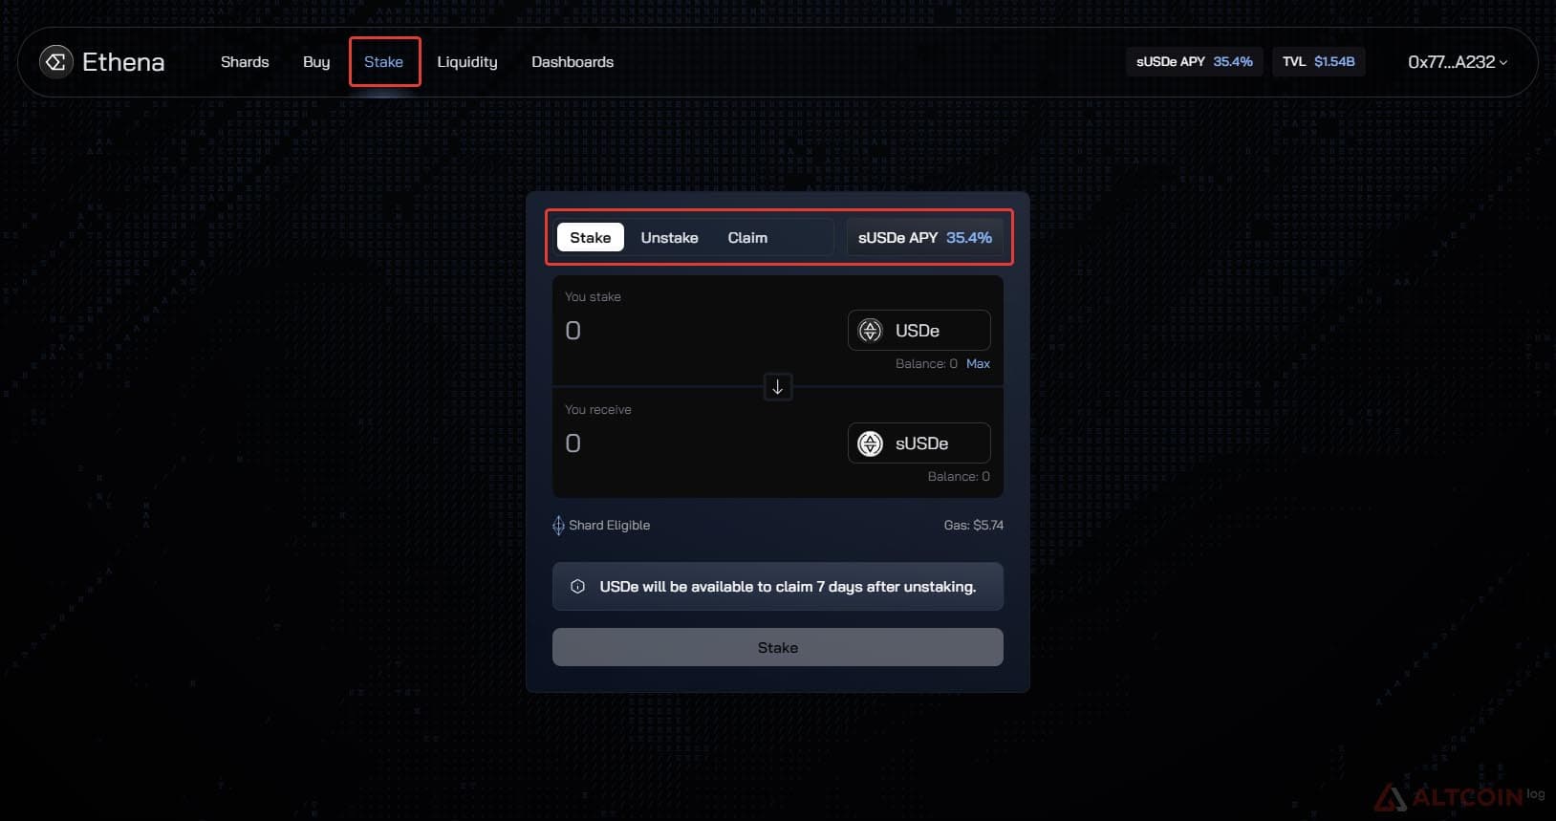Click the sUSDe Balance: 0 text
Screen dimensions: 1556x821
(x=959, y=477)
